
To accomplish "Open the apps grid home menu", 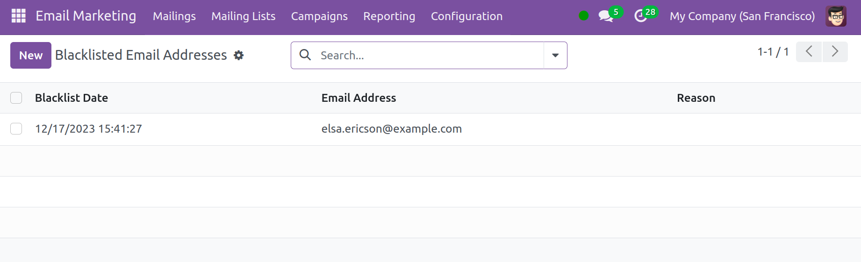I will [x=19, y=16].
